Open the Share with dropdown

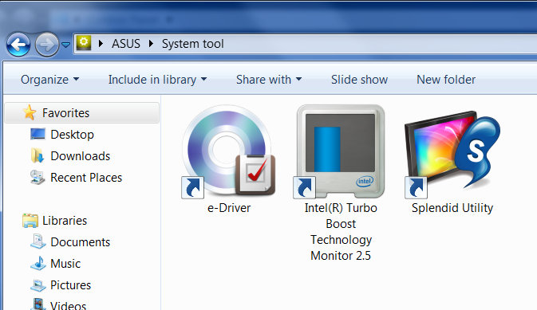(269, 80)
